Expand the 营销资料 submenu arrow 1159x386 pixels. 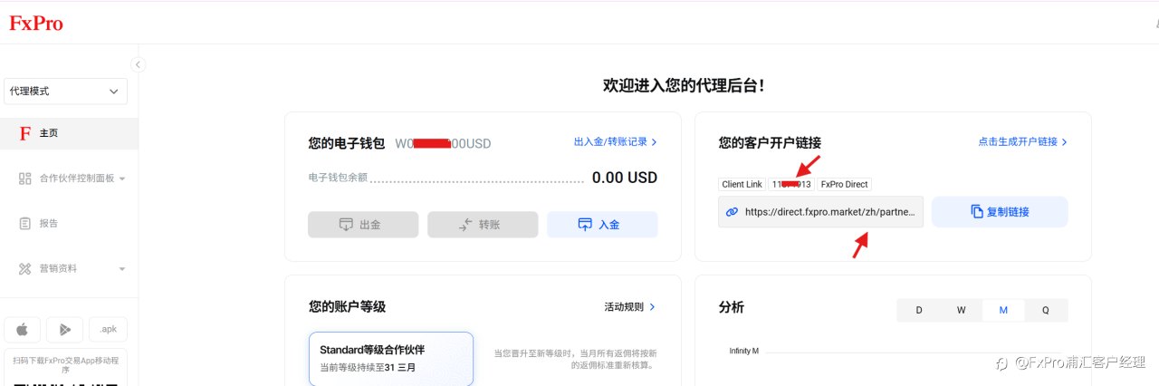pyautogui.click(x=122, y=269)
